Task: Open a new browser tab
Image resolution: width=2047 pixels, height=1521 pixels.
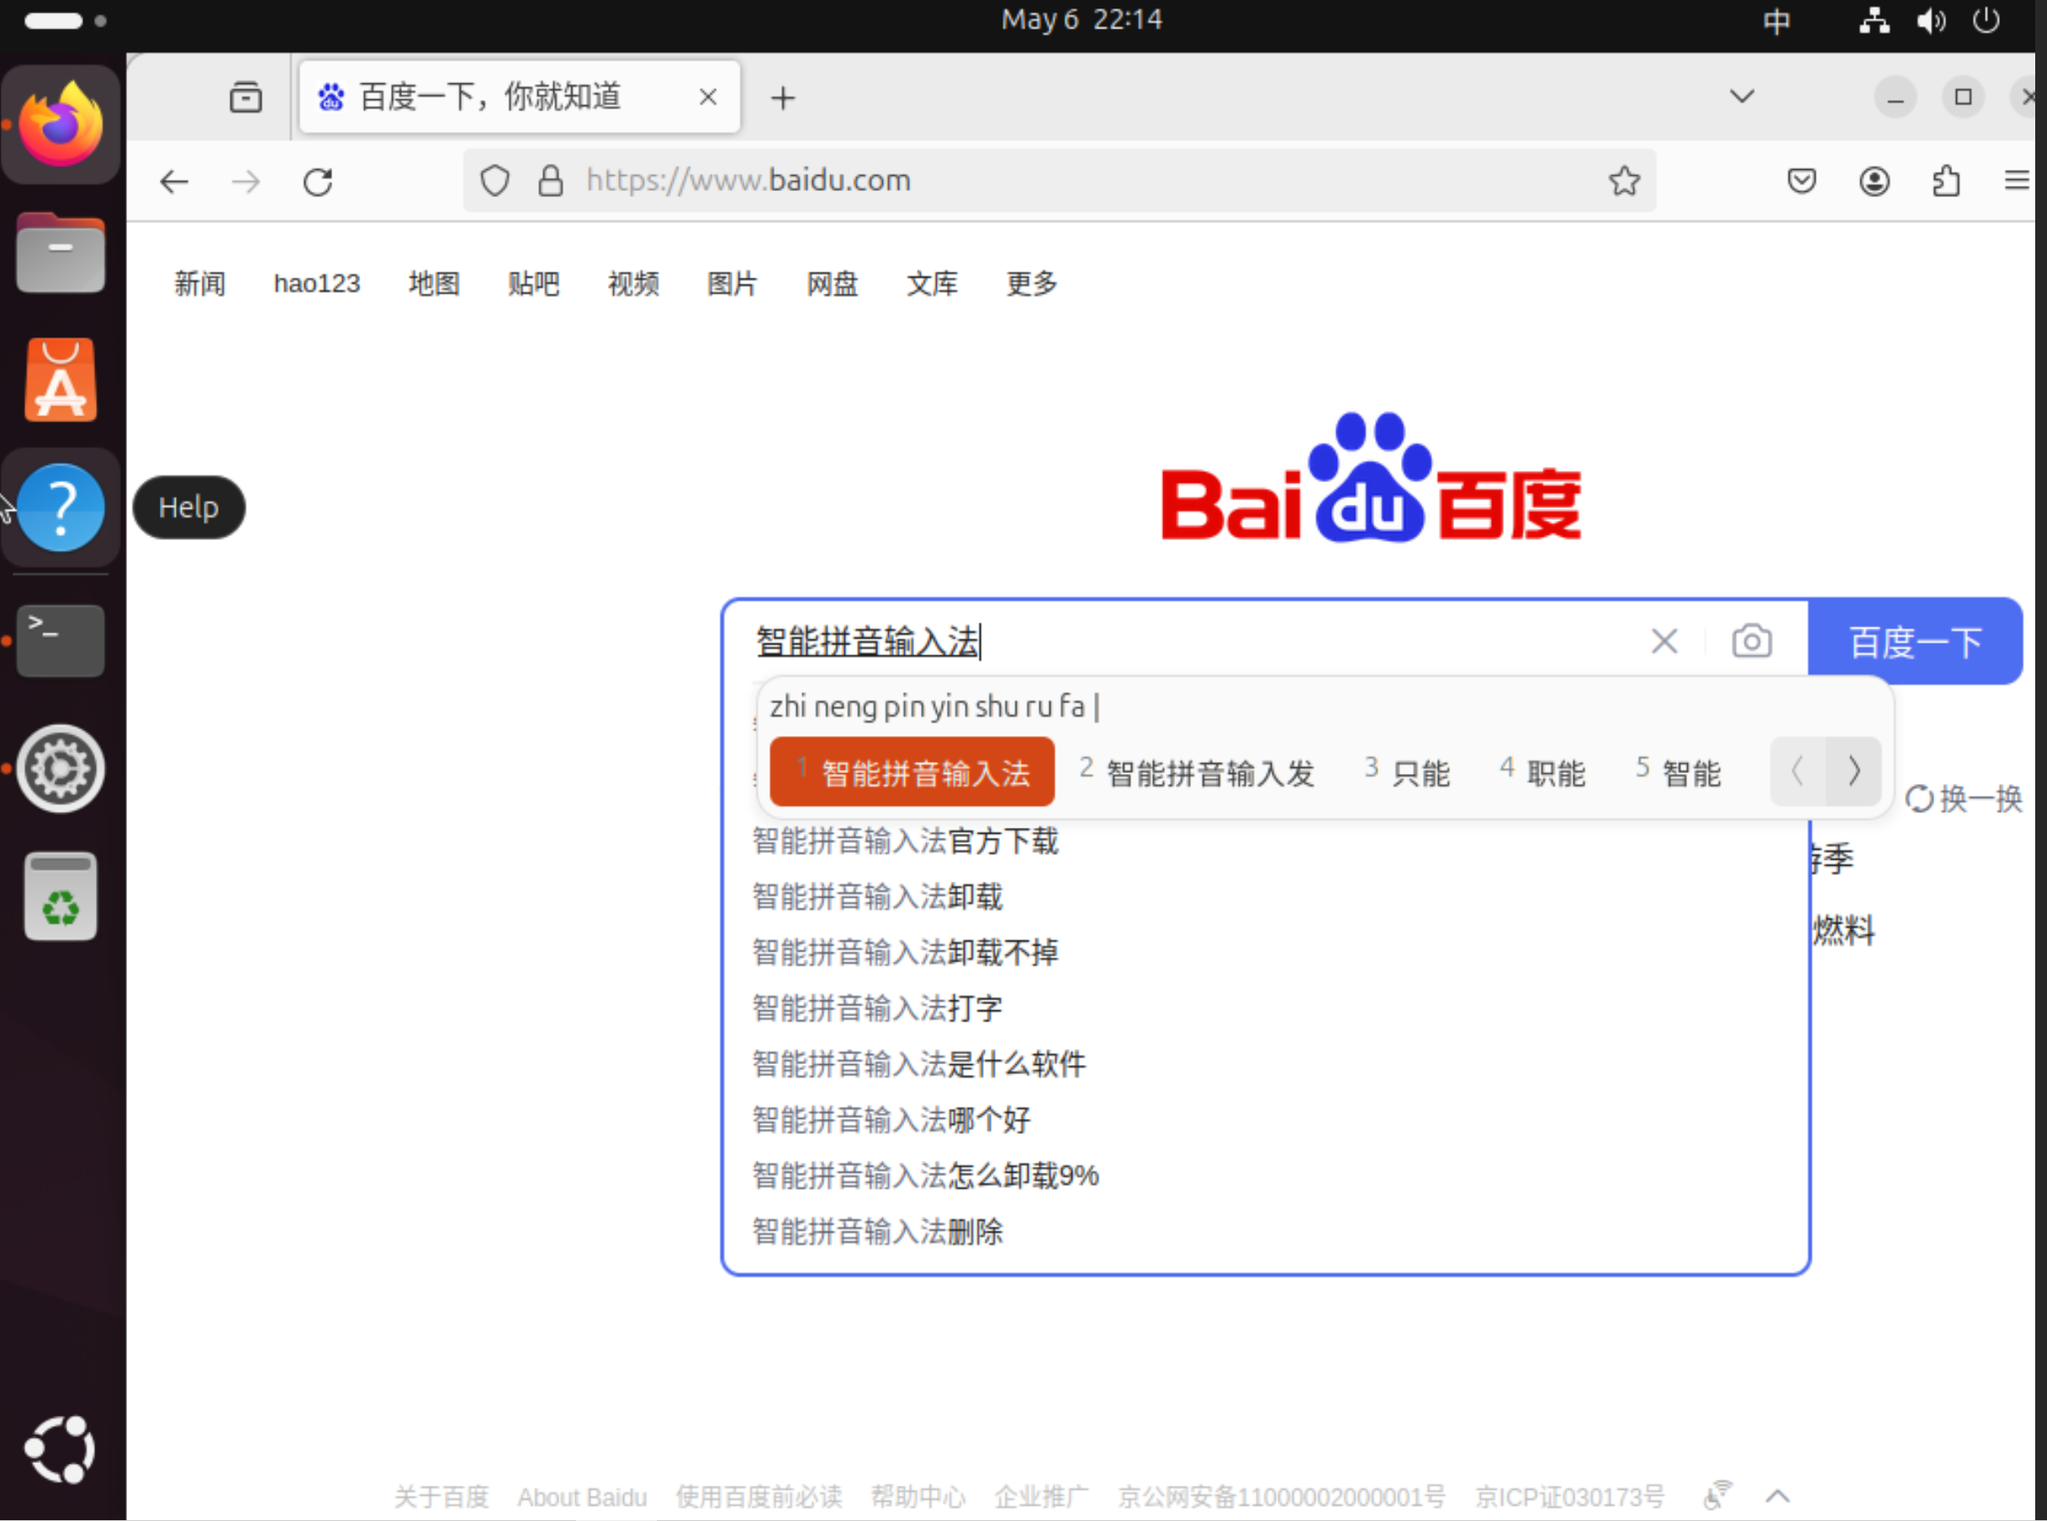Action: 783,98
